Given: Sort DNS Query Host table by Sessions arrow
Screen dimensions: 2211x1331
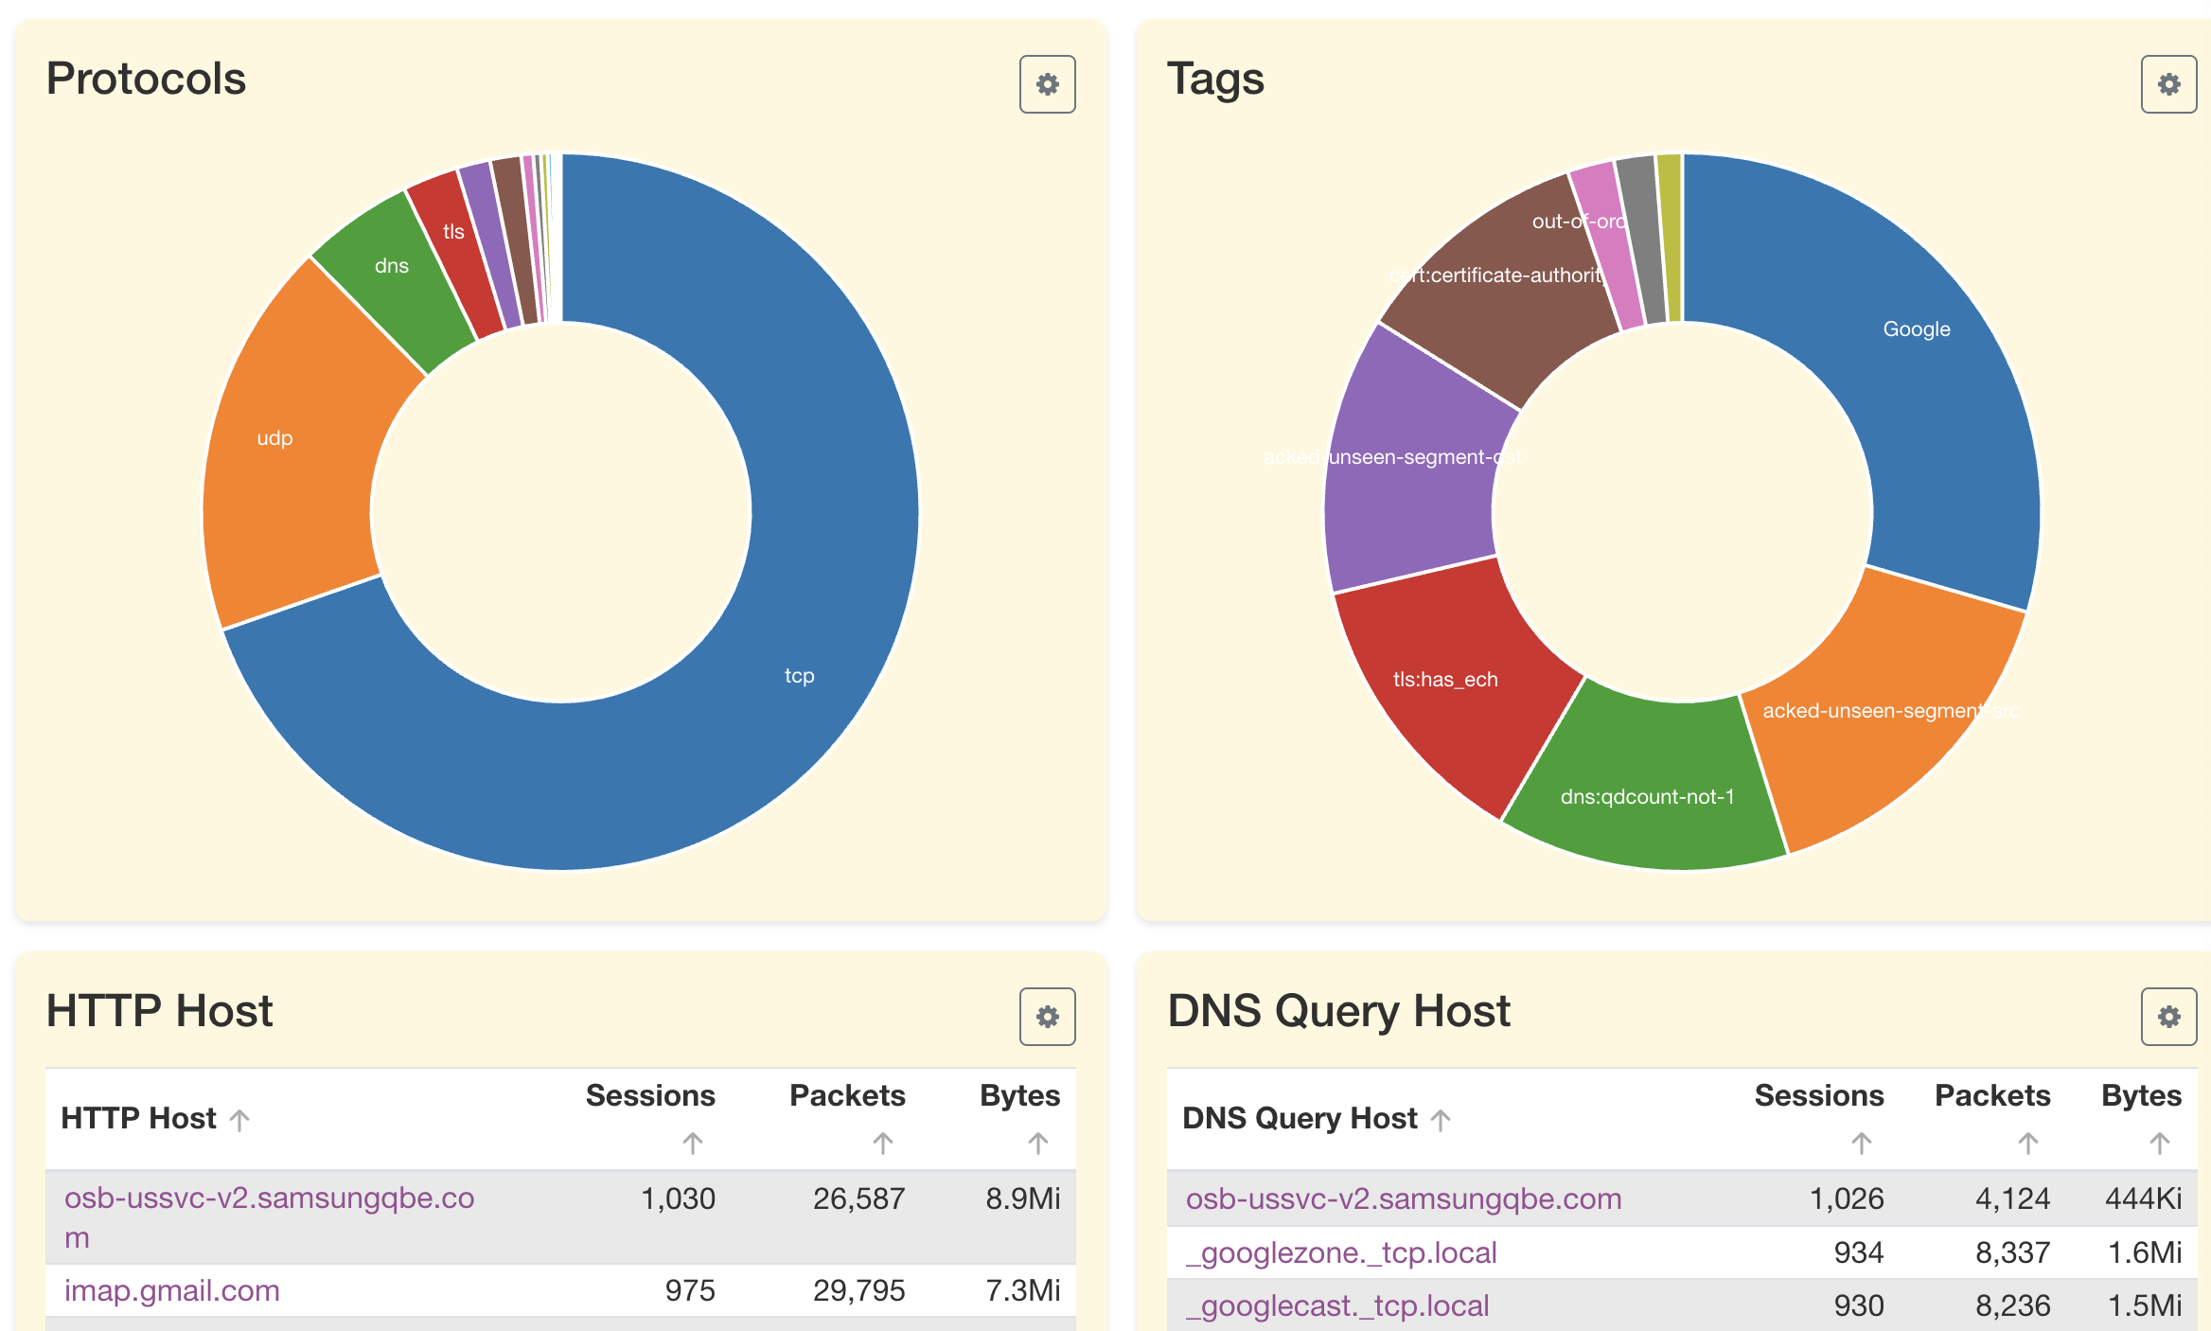Looking at the screenshot, I should tap(1861, 1144).
